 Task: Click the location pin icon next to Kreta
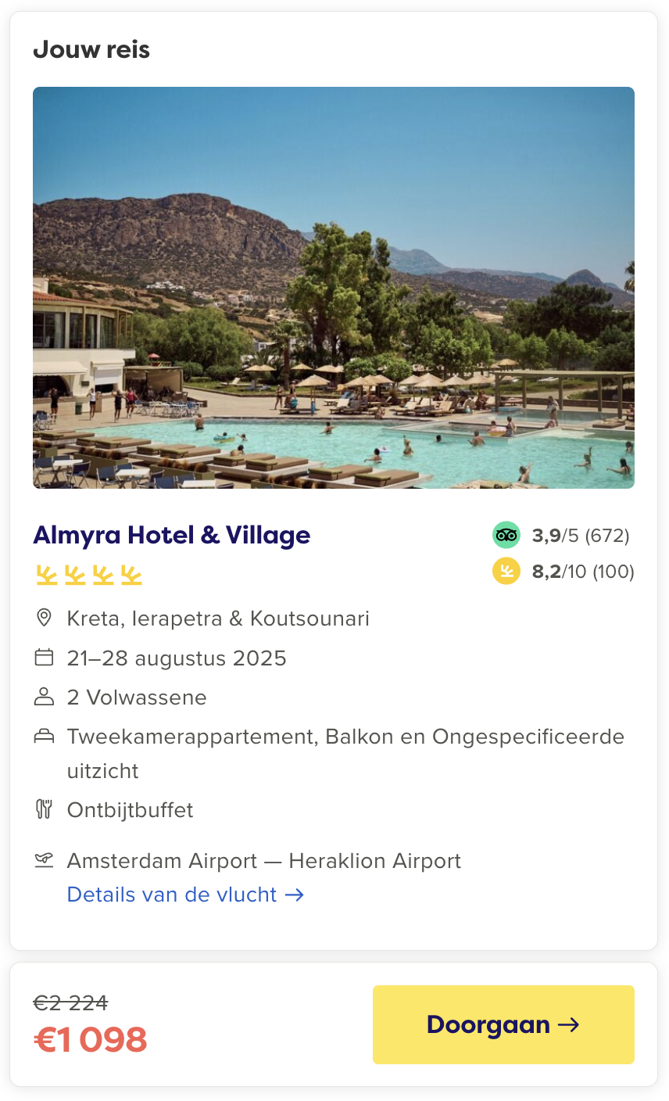click(x=45, y=618)
